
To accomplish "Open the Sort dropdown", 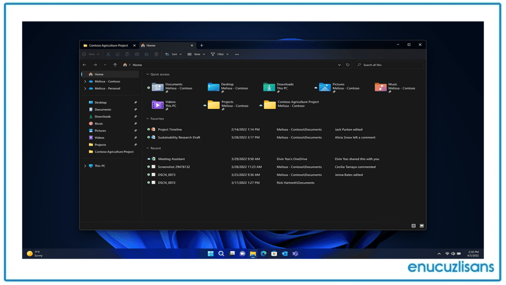I will click(175, 54).
